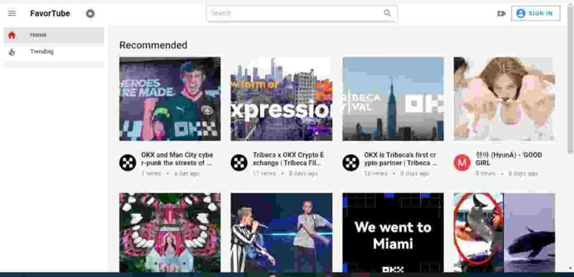Click the SIGN IN button
574x277 pixels.
pos(535,13)
